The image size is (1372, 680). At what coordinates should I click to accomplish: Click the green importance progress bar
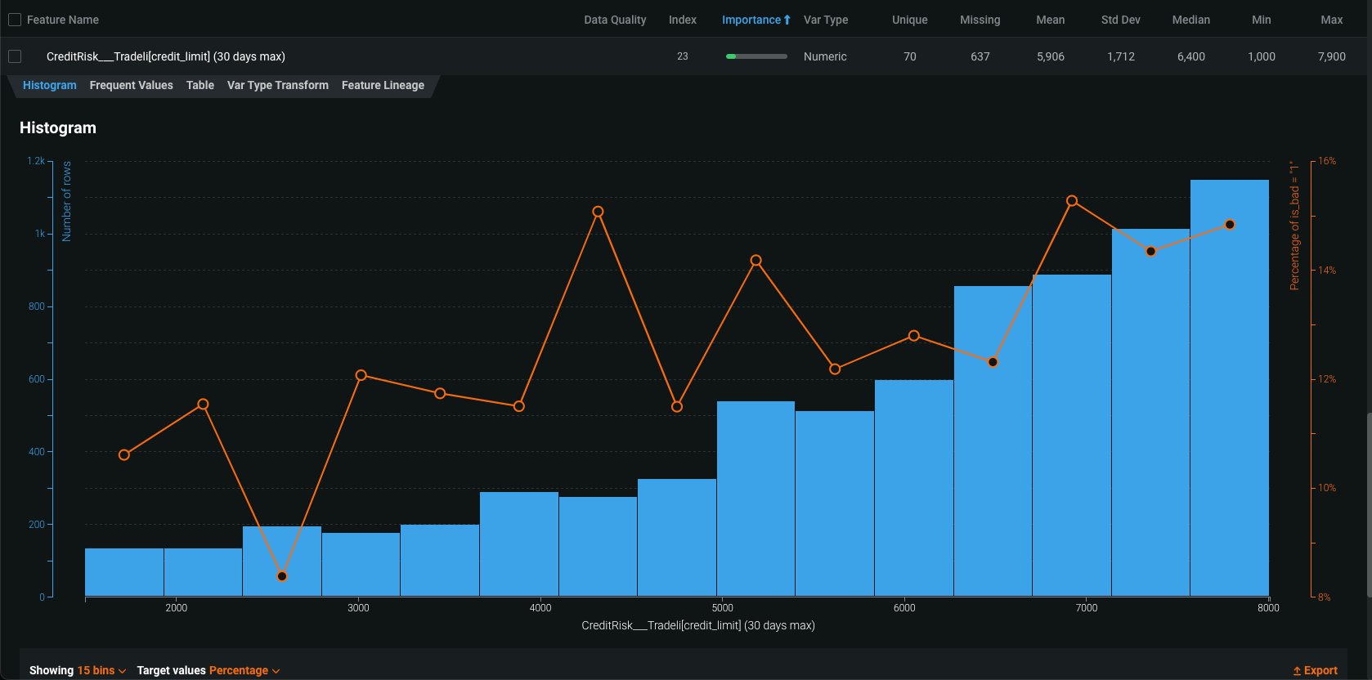(x=756, y=56)
